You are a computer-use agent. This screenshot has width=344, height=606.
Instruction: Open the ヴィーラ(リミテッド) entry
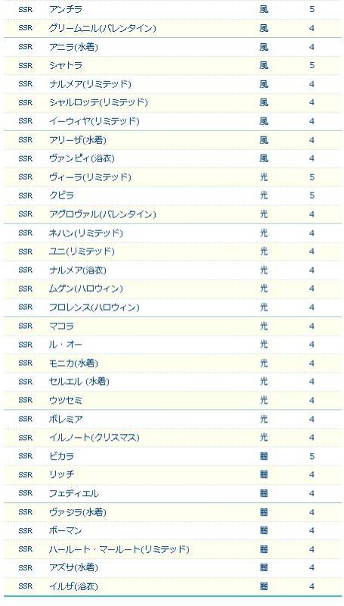point(90,177)
